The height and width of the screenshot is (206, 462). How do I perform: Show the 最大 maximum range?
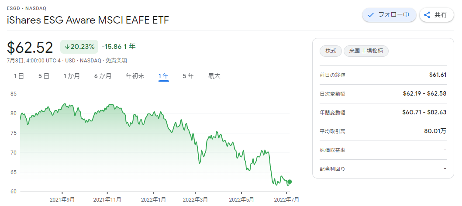pos(214,76)
